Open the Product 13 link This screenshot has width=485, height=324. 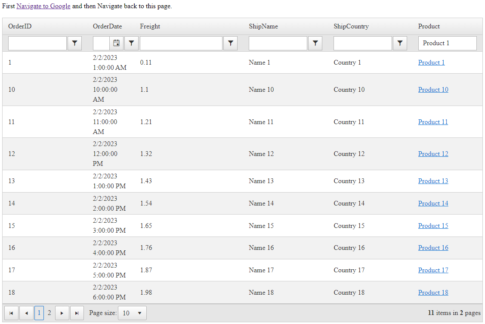pos(433,181)
